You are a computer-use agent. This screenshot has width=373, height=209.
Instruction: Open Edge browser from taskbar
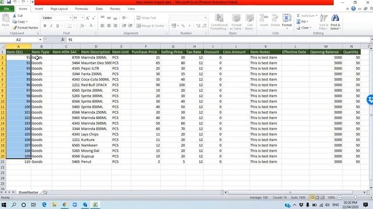click(44, 204)
